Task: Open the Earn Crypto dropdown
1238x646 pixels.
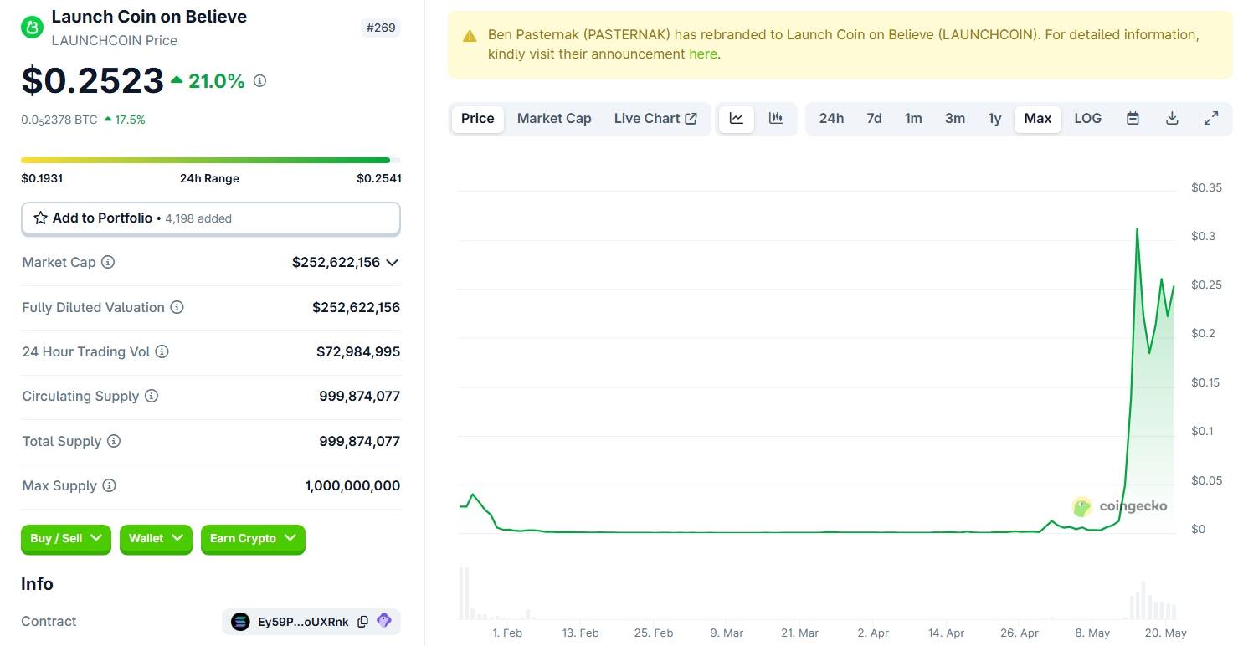Action: 253,539
